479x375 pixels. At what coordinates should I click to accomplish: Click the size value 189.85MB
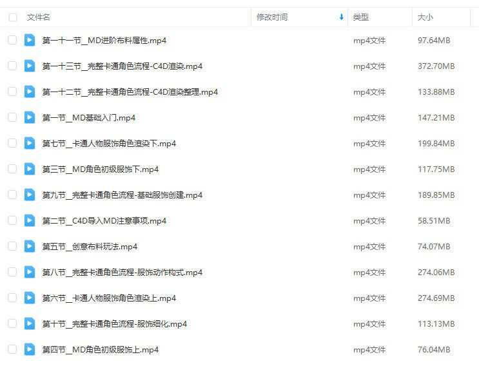436,195
